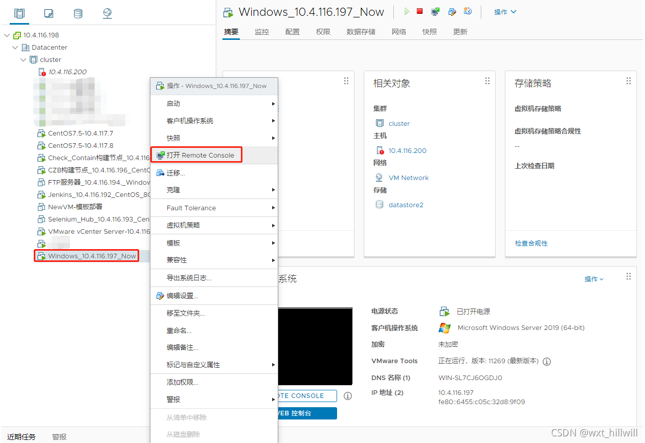Expand 客户机操作系统 submenu
The width and height of the screenshot is (645, 443).
[214, 121]
